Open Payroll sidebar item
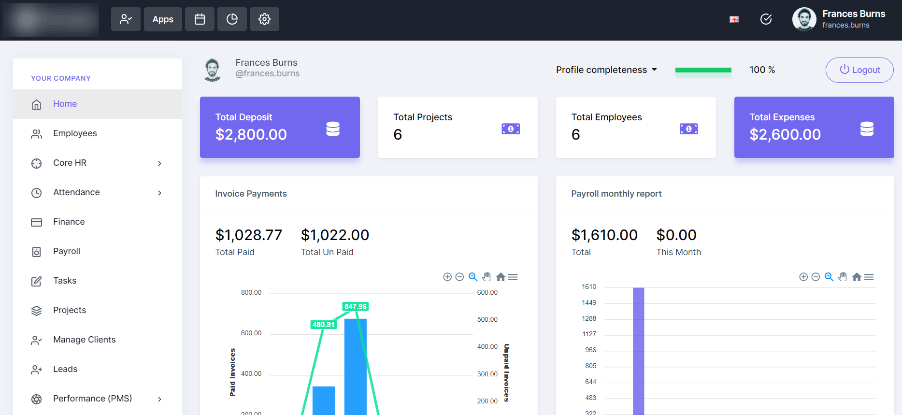This screenshot has height=415, width=902. point(98,251)
